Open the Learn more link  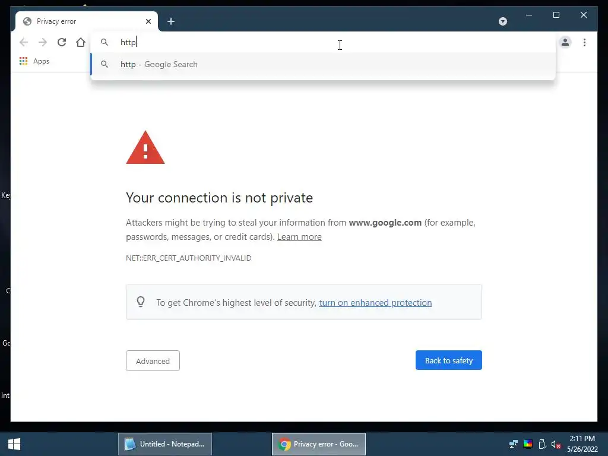(299, 237)
